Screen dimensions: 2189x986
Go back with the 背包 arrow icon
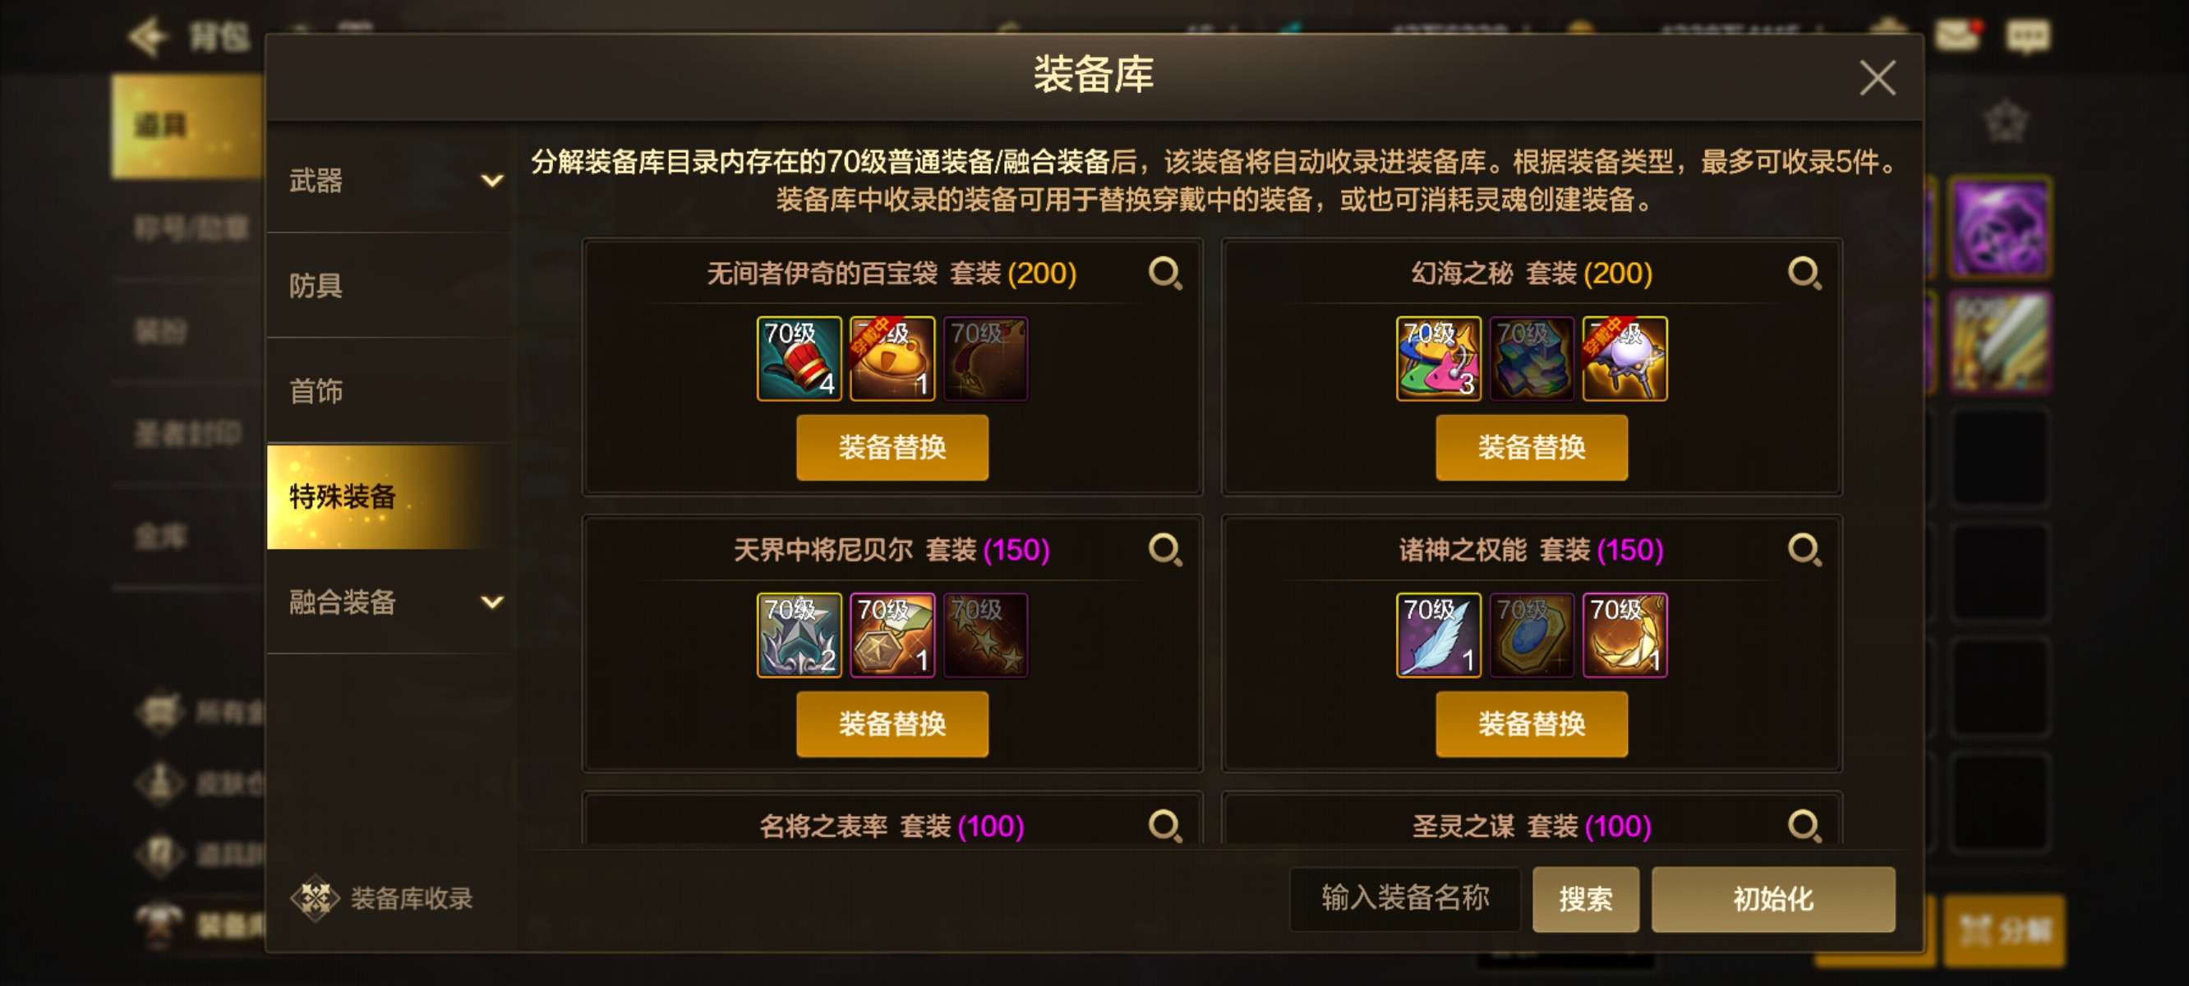click(x=147, y=36)
